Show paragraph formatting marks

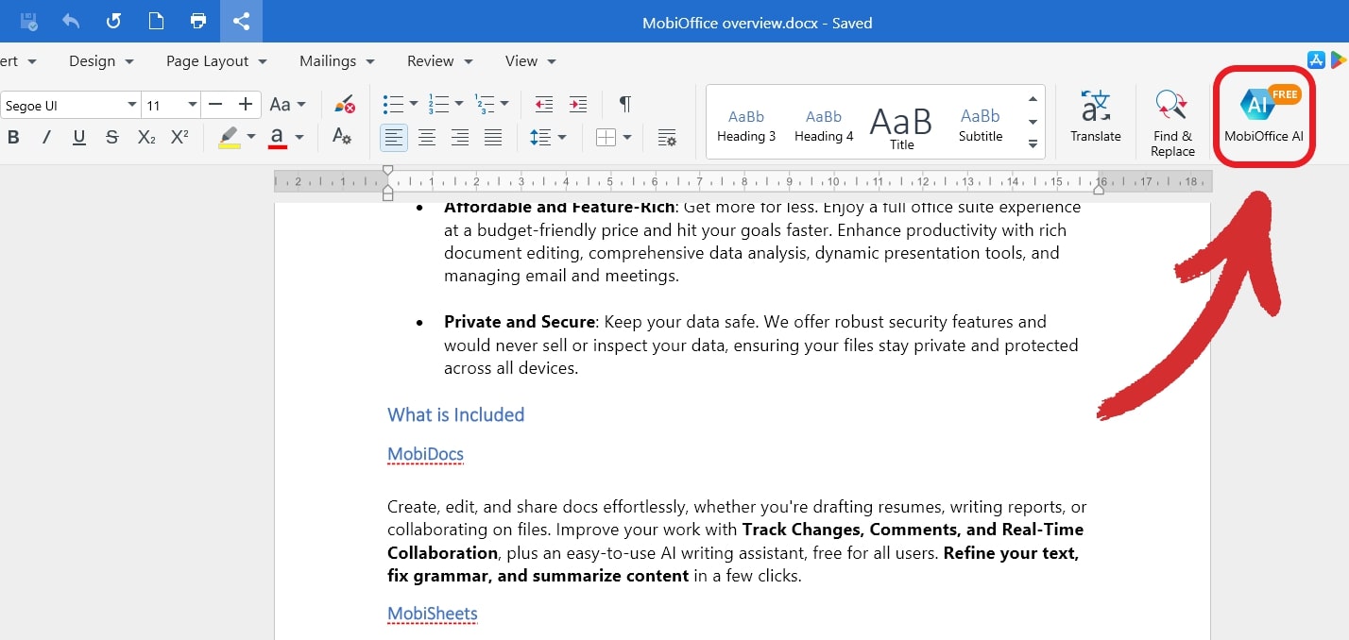tap(623, 104)
